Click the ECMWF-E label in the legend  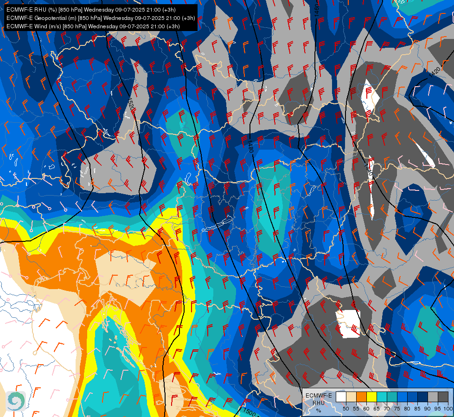point(319,396)
